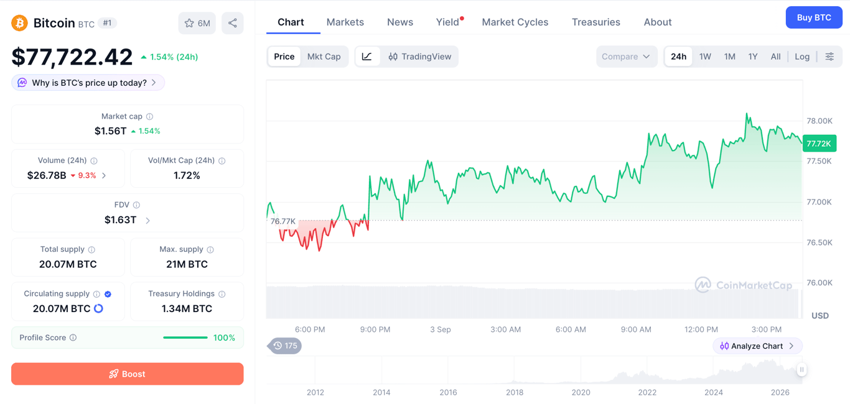Click the 1.72% Vol/Mkt Cap value
This screenshot has height=404, width=850.
tap(187, 175)
